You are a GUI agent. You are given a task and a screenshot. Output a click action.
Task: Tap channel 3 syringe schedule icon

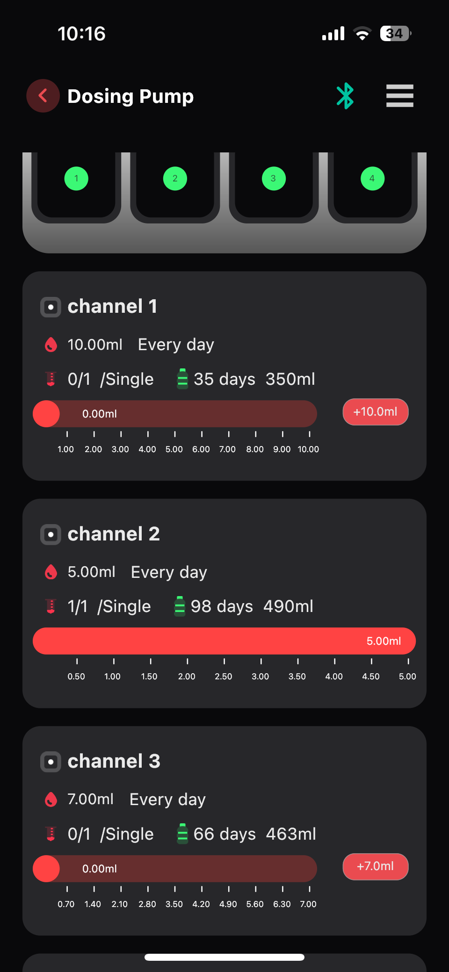pos(51,834)
